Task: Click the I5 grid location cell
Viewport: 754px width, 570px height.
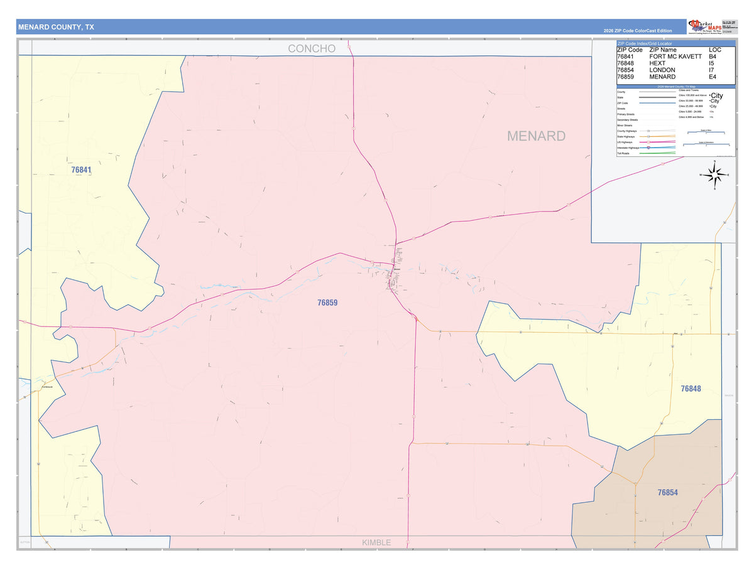Action: (712, 63)
